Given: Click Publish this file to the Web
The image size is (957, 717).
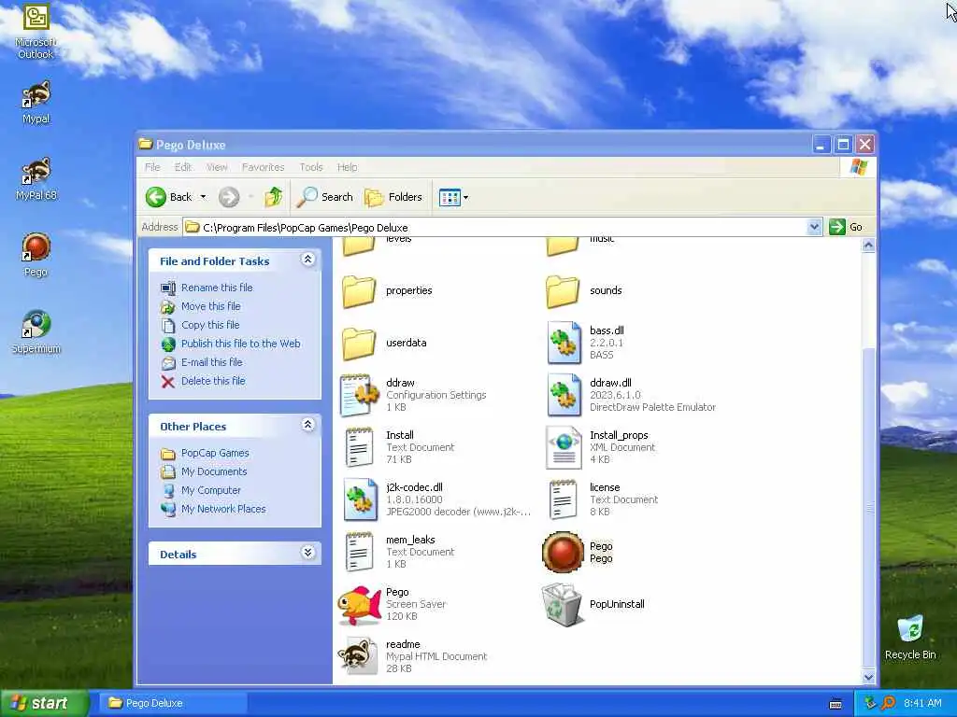Looking at the screenshot, I should click(x=240, y=344).
